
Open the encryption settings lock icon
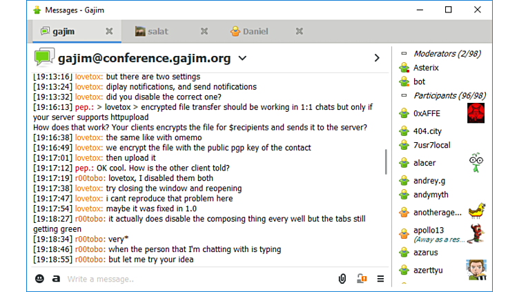[x=361, y=278]
